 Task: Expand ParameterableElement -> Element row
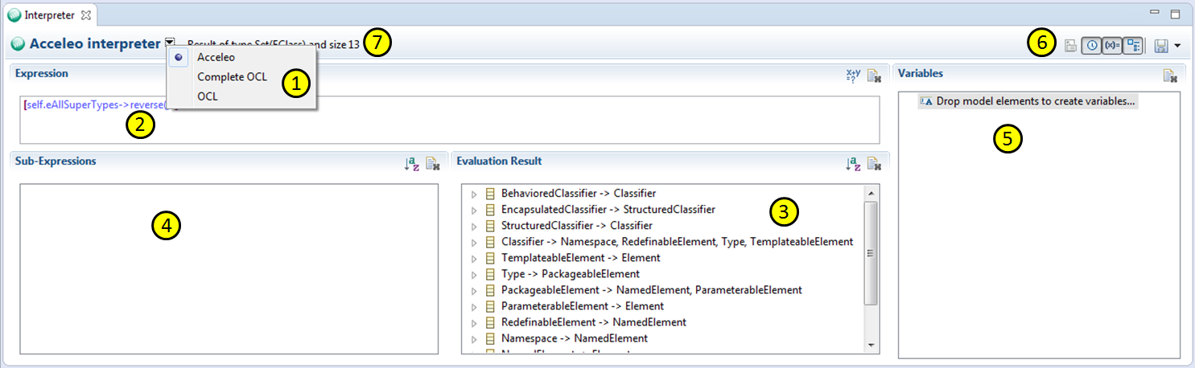point(474,306)
